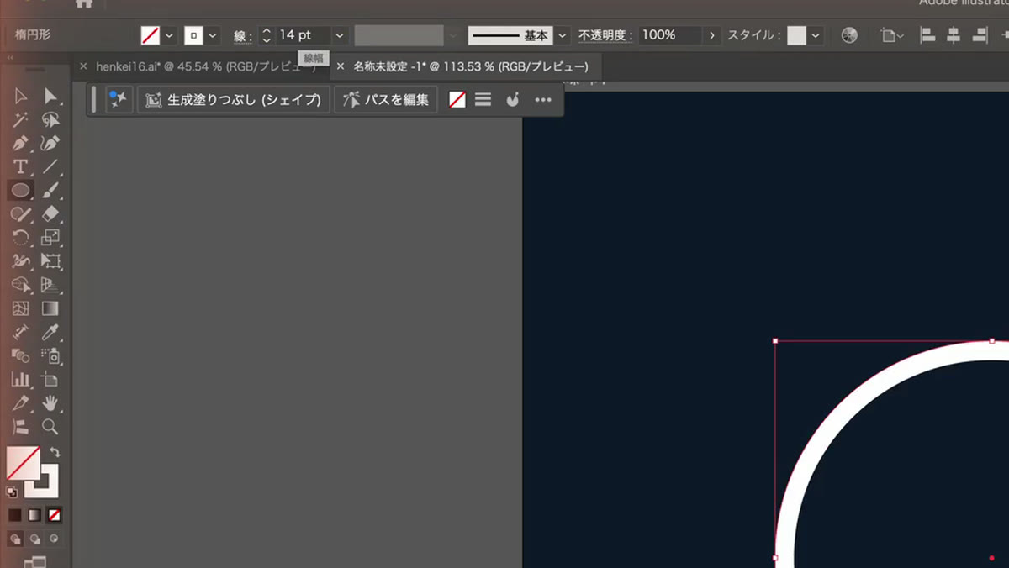
Task: Open more options in task bar
Action: (x=543, y=99)
